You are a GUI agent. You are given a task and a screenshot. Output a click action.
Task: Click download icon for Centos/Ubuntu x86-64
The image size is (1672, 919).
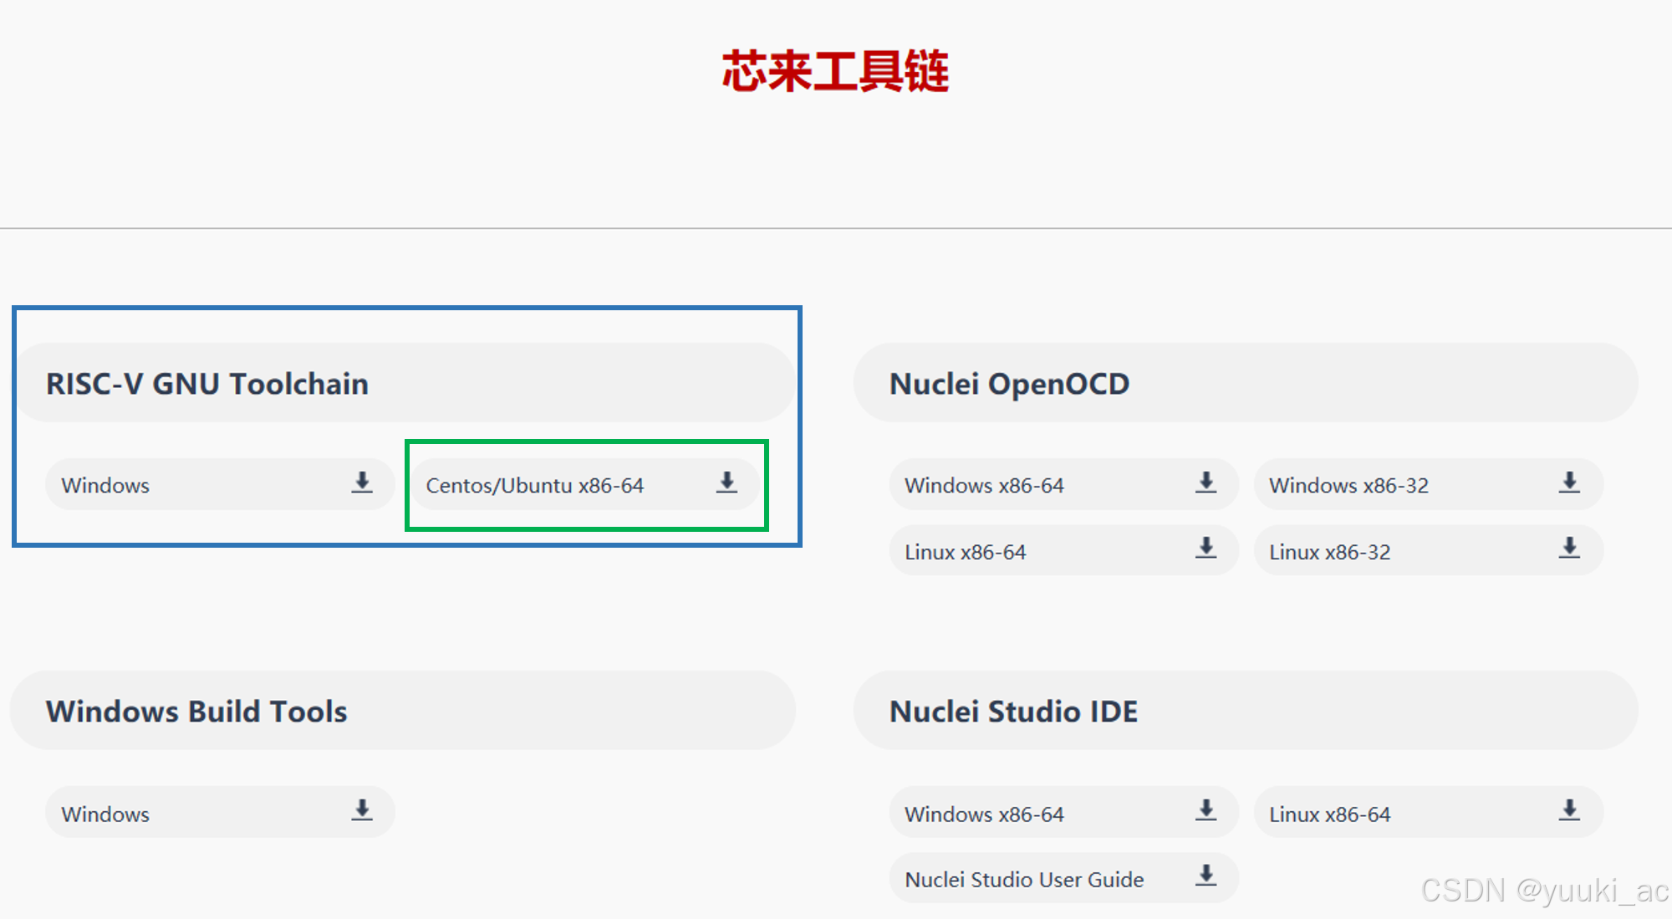point(727,482)
